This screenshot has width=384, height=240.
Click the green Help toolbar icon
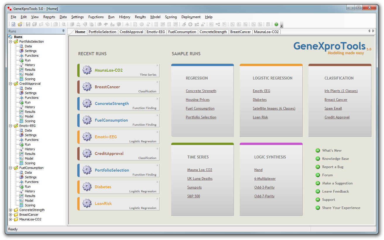(276, 25)
